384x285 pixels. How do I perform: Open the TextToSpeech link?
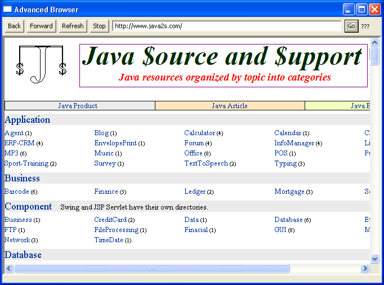206,163
